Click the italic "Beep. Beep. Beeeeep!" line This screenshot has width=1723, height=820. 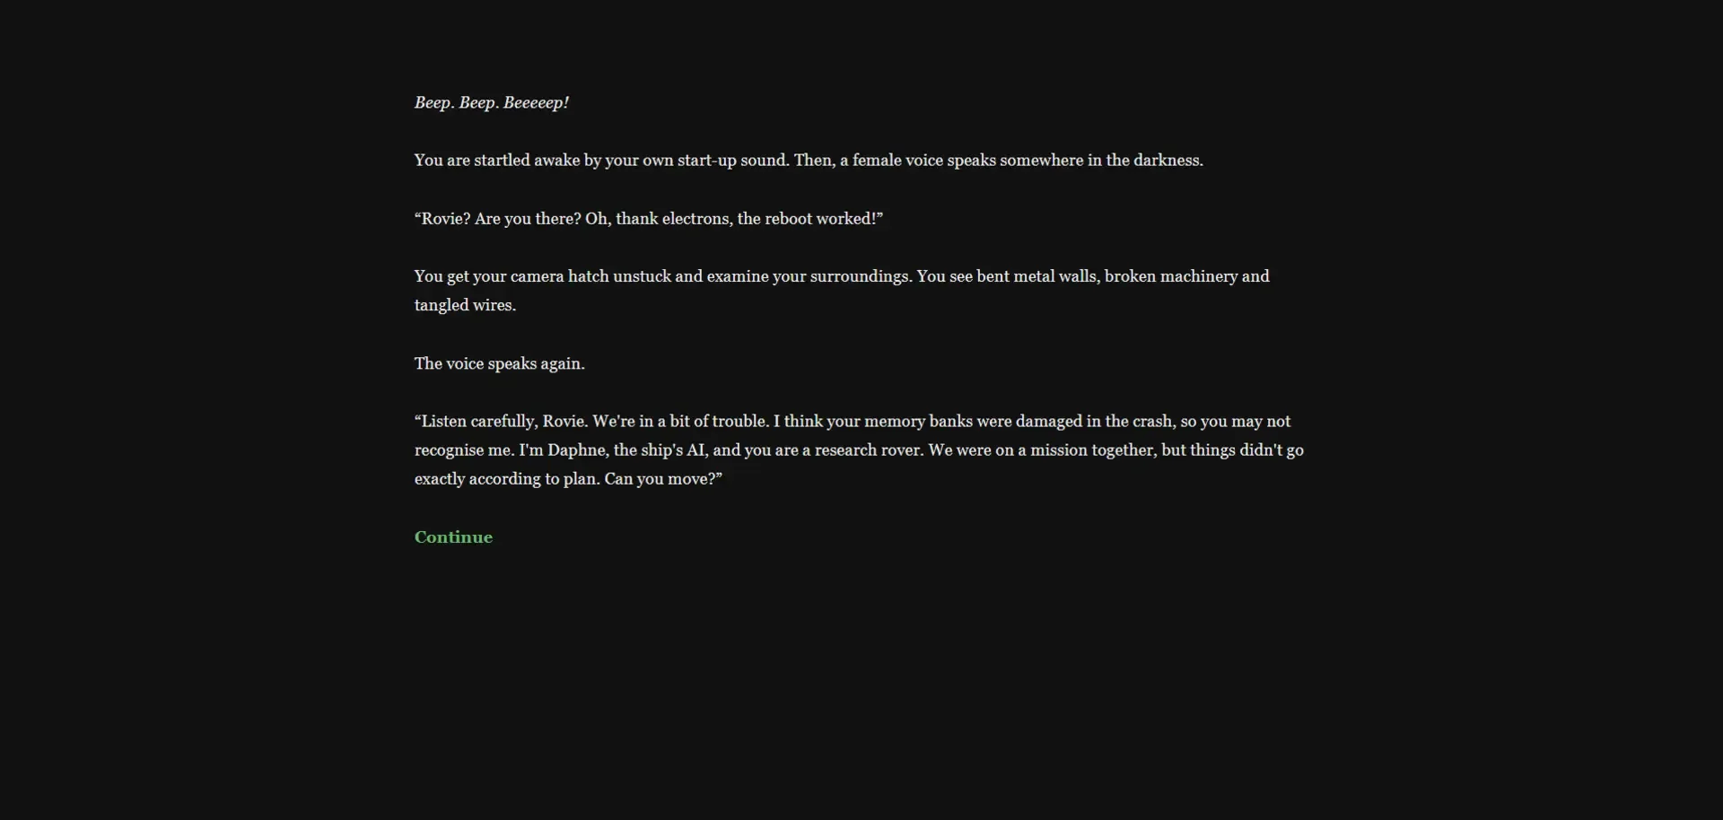[491, 103]
